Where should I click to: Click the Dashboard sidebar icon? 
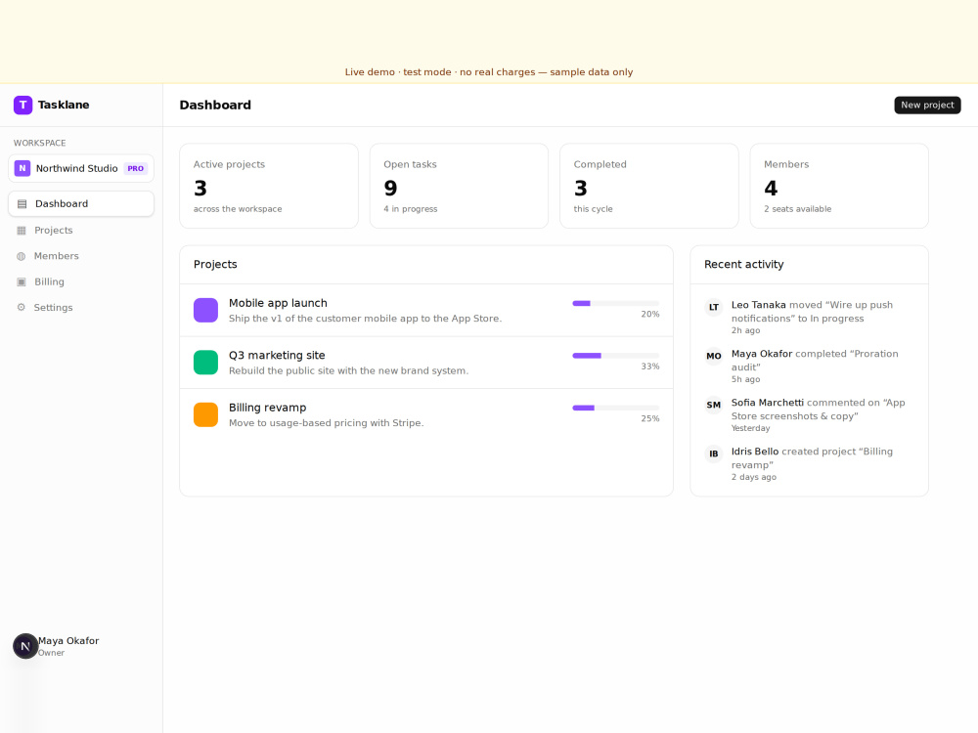pos(22,204)
